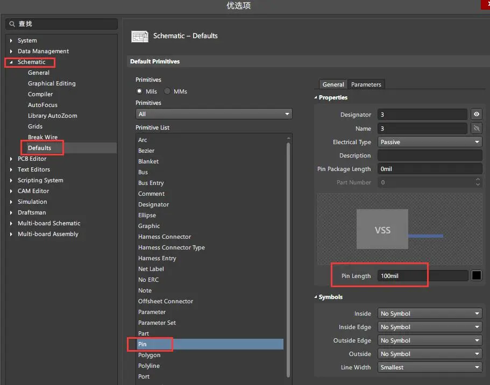Click the search magnifier icon
Image resolution: width=490 pixels, height=385 pixels.
(12, 24)
